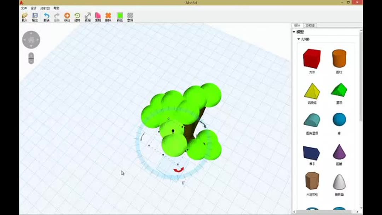The height and width of the screenshot is (215, 382).
Task: Duplicate the tree using 复制
Action: pos(98,16)
